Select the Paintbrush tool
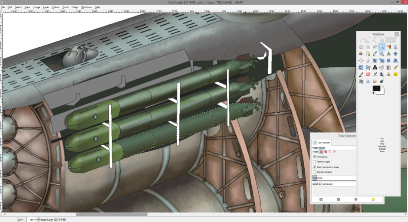 point(361,74)
